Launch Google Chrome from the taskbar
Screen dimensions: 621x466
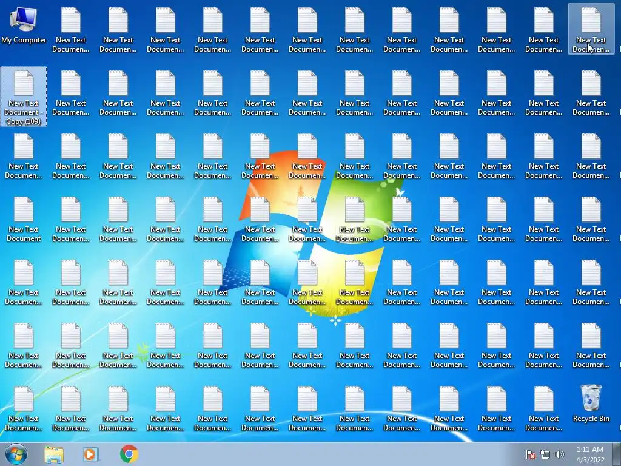click(x=129, y=454)
